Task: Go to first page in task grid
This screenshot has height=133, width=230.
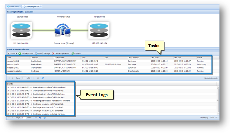Action: (8, 78)
